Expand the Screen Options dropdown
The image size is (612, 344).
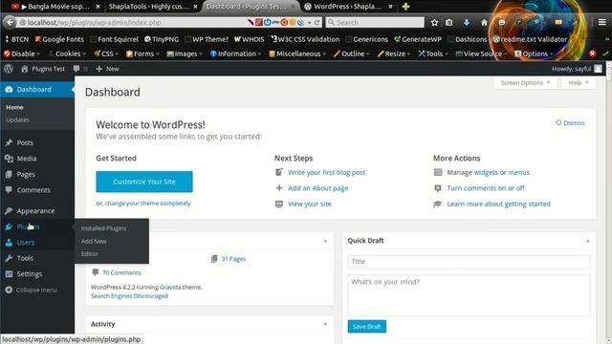click(525, 83)
